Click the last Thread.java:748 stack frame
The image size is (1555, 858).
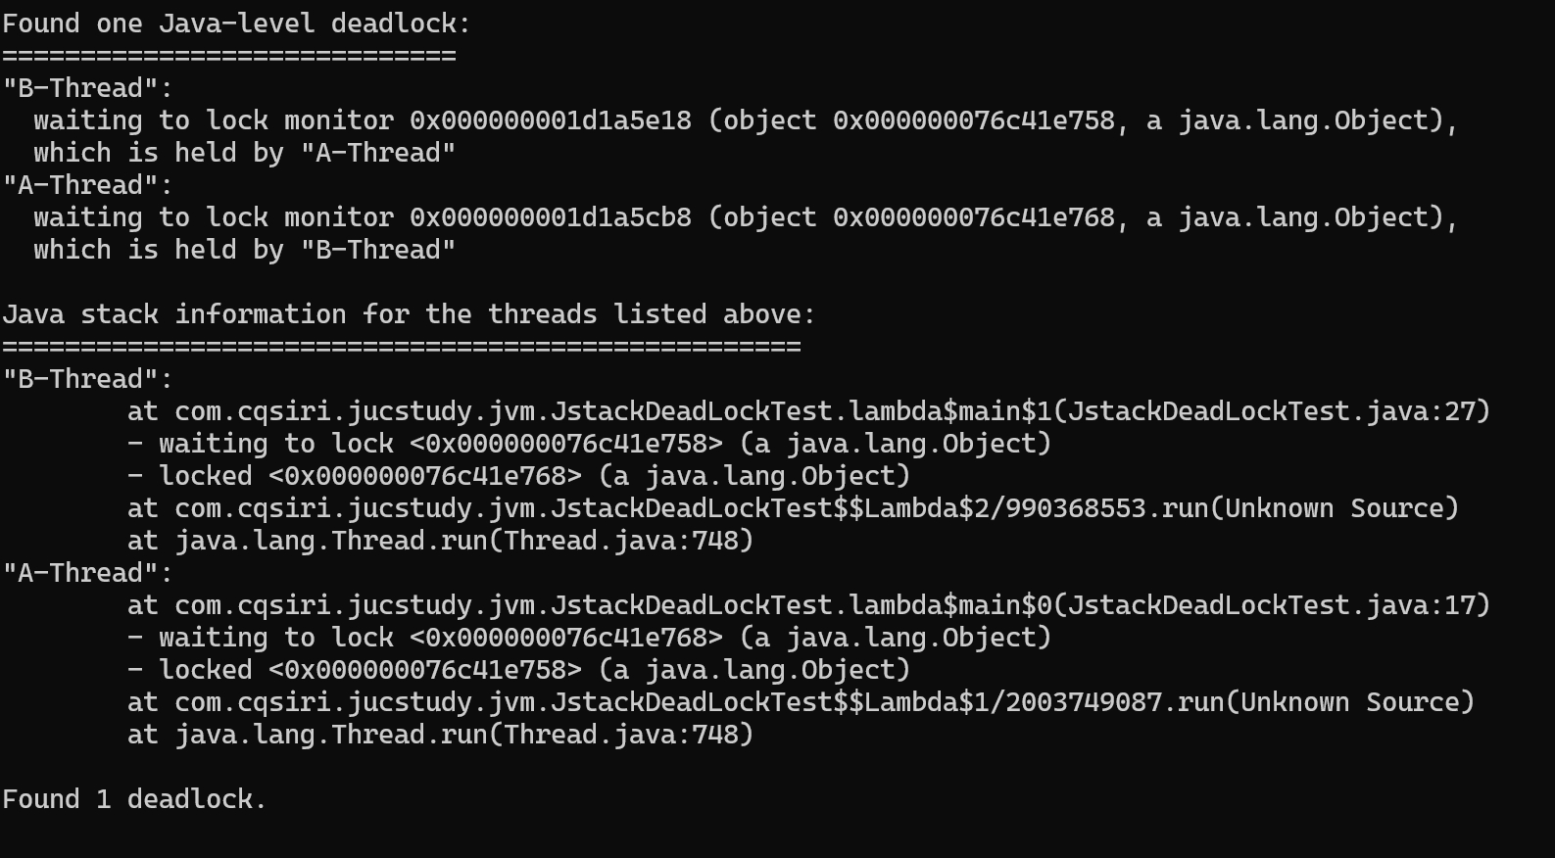(x=440, y=735)
